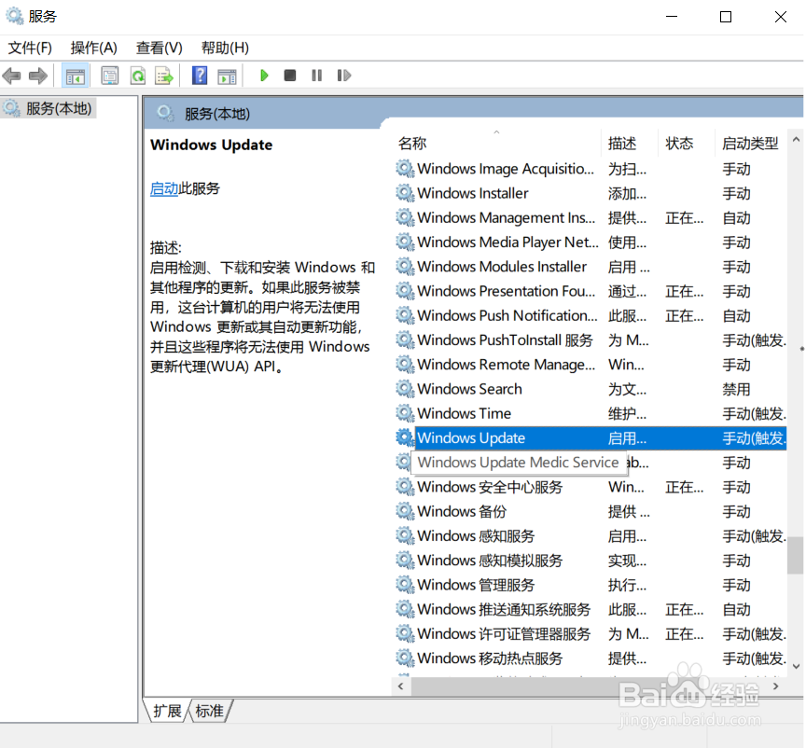Minimize the 服务 window
Image resolution: width=806 pixels, height=748 pixels.
(672, 17)
